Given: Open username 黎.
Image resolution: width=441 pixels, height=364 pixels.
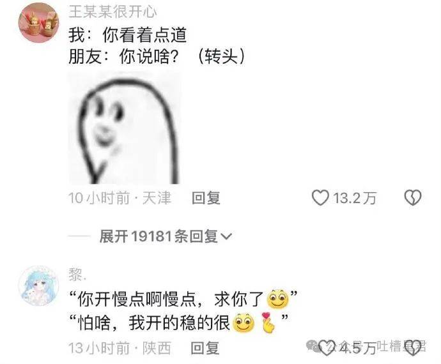Looking at the screenshot, I should point(77,275).
